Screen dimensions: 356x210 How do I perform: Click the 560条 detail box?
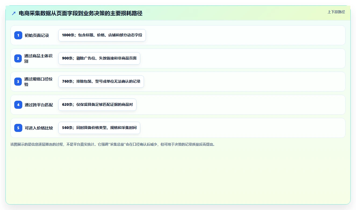pyautogui.click(x=99, y=128)
